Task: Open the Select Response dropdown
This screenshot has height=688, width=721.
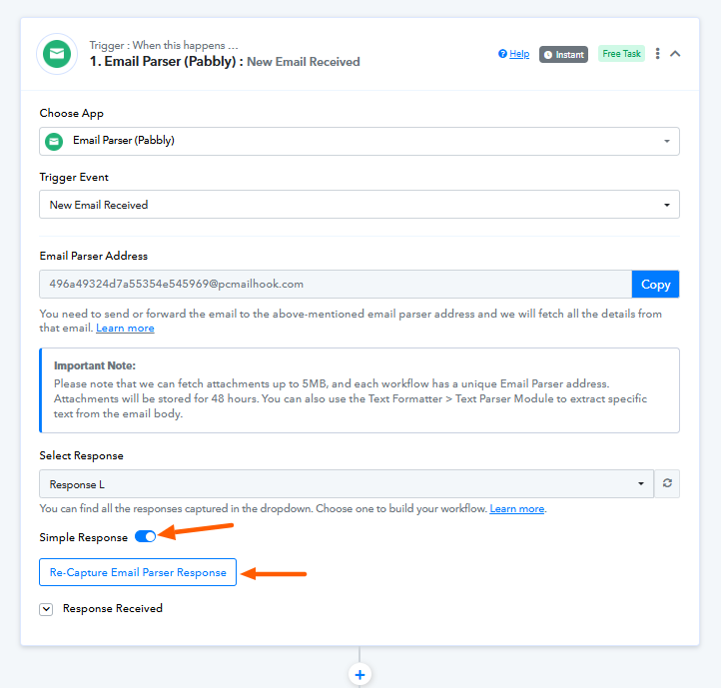Action: tap(347, 484)
